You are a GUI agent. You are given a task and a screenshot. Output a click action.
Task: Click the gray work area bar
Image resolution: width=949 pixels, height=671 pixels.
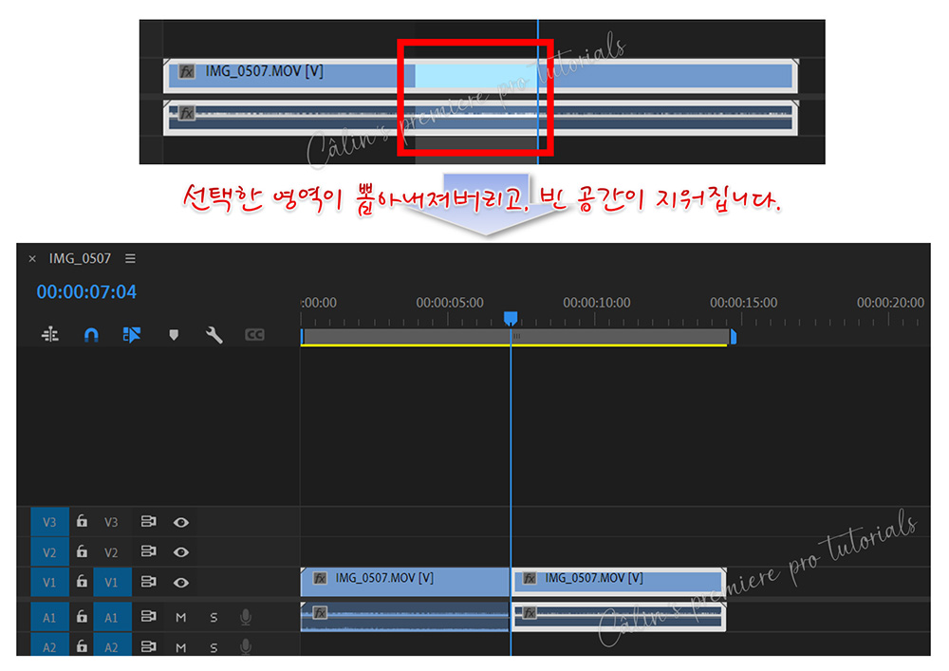click(515, 336)
